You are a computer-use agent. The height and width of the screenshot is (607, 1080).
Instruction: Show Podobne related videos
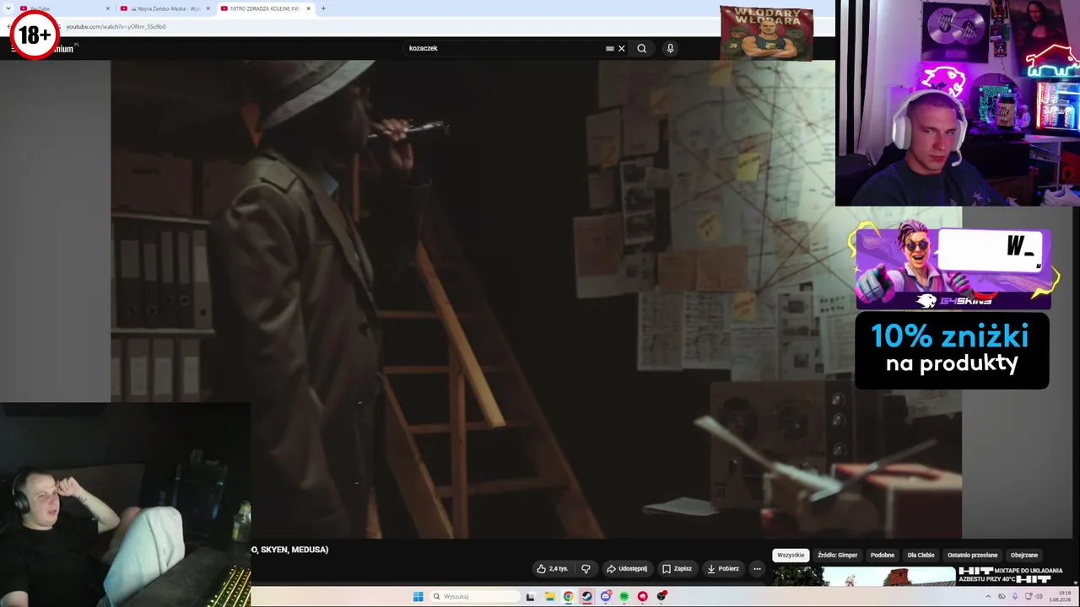click(x=883, y=556)
